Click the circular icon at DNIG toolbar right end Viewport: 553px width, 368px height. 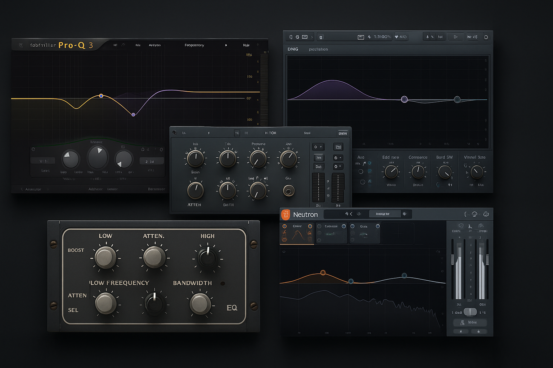pyautogui.click(x=486, y=37)
